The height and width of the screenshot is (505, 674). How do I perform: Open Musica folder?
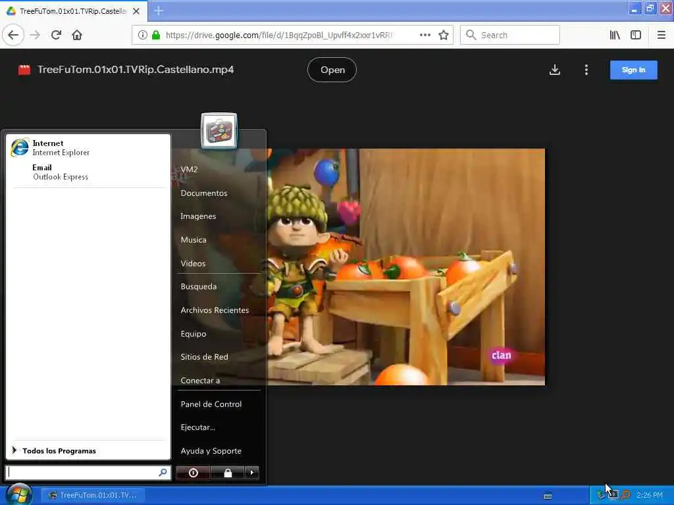[194, 239]
